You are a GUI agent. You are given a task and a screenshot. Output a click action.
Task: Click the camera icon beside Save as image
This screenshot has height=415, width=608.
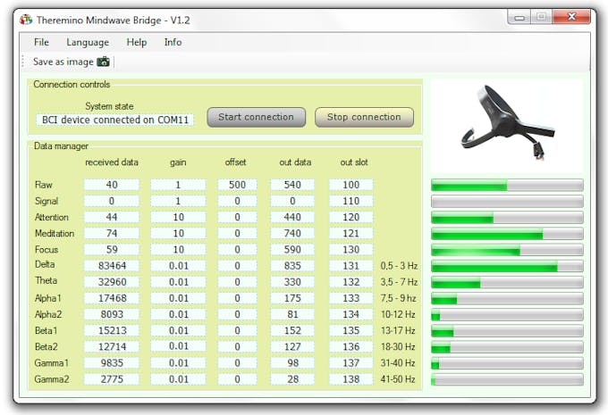[103, 62]
